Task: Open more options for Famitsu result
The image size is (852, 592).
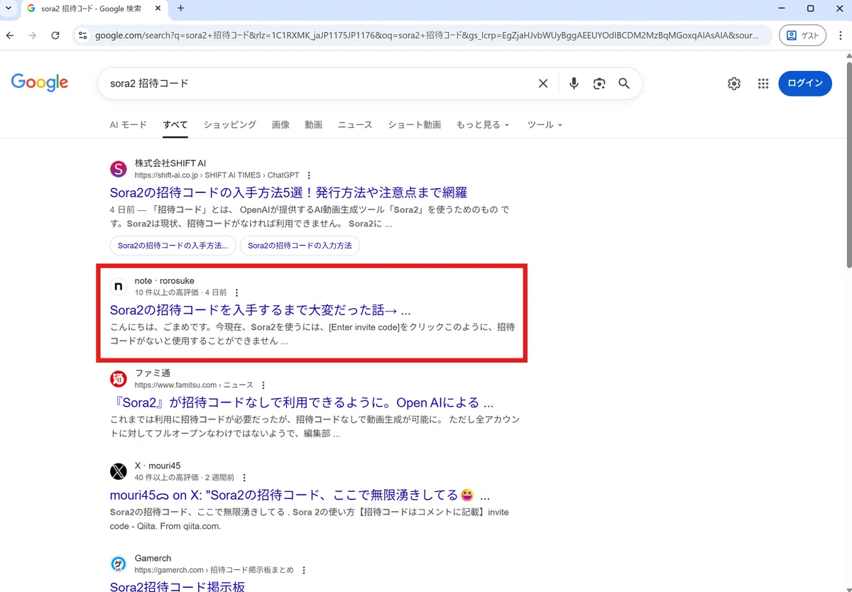Action: click(x=263, y=385)
